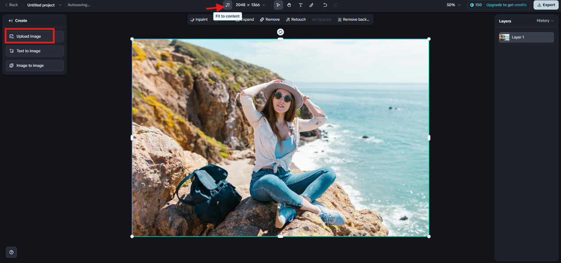The width and height of the screenshot is (561, 263).
Task: Open Image to image option
Action: pos(35,65)
